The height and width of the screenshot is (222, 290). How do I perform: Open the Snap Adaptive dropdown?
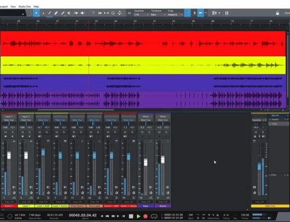click(x=175, y=14)
